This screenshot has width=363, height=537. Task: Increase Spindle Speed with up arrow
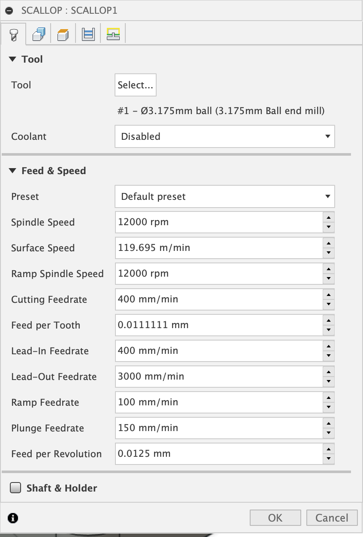click(x=328, y=217)
